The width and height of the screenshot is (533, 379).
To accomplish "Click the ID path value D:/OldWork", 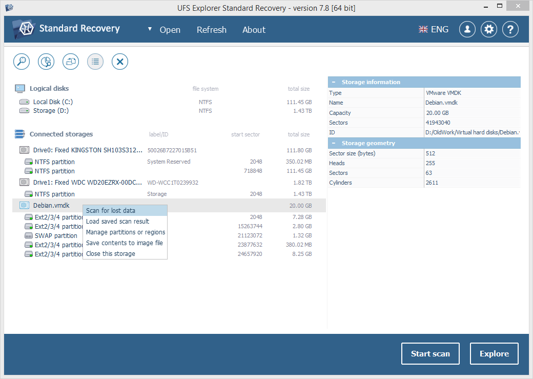I will coord(473,132).
